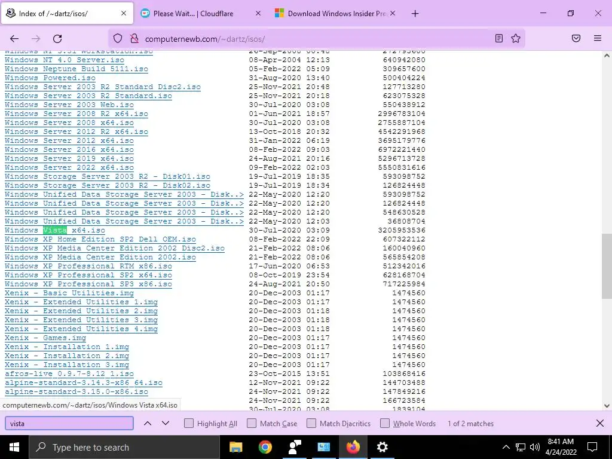Click the forward navigation arrow
This screenshot has height=459, width=612.
(36, 38)
